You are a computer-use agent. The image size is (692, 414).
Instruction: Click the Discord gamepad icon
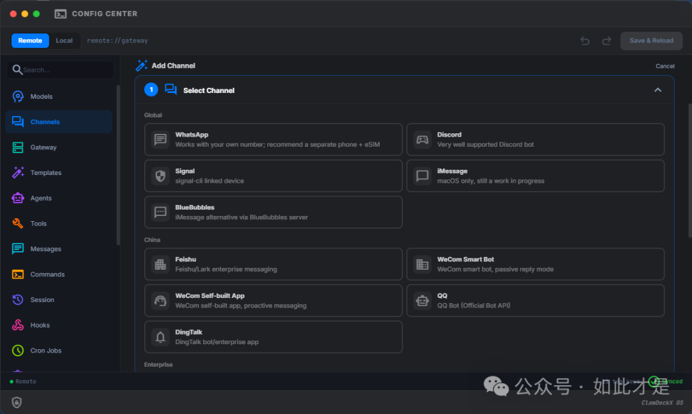[x=422, y=140]
